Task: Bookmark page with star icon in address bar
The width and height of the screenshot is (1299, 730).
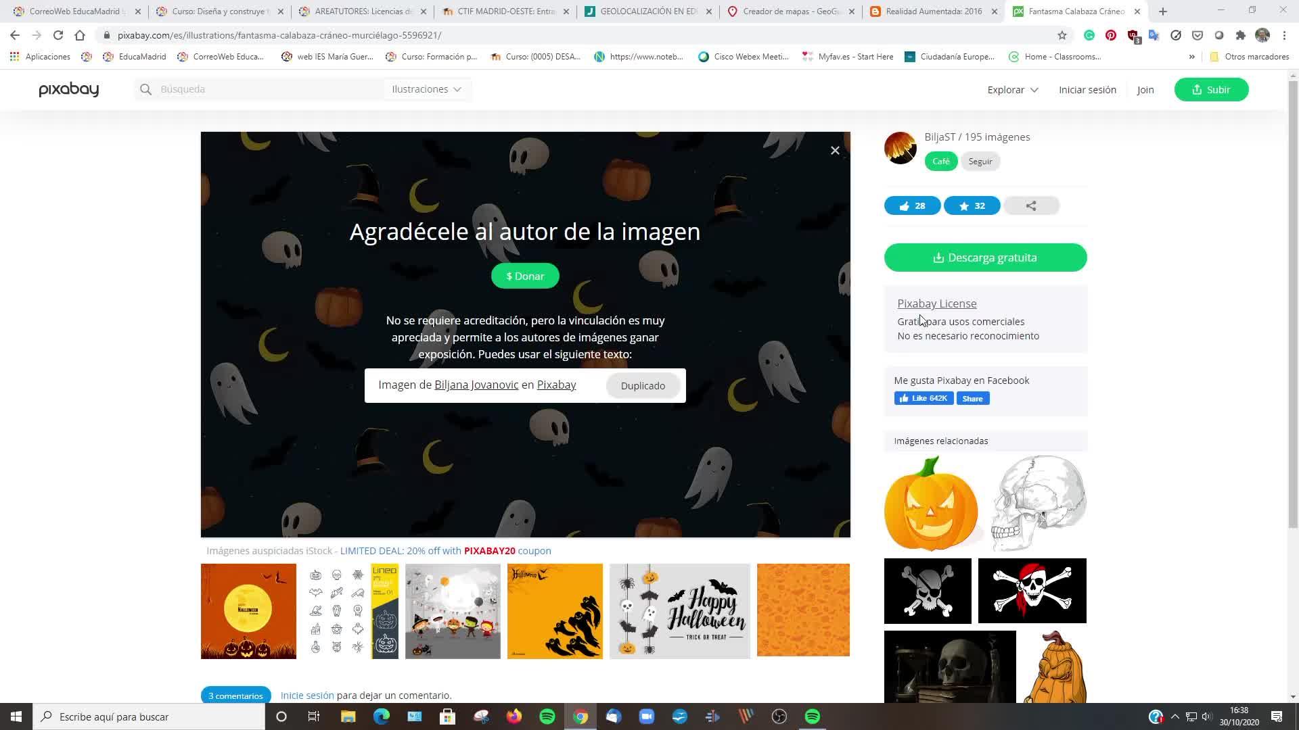Action: click(1062, 35)
